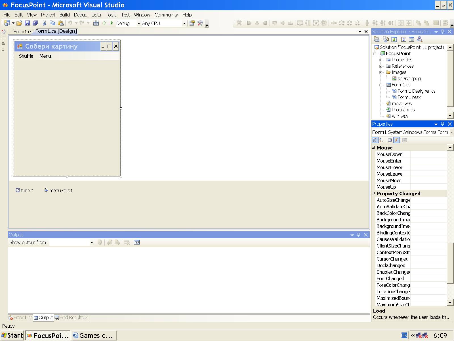
Task: Click the Windows Start button
Action: pos(12,335)
